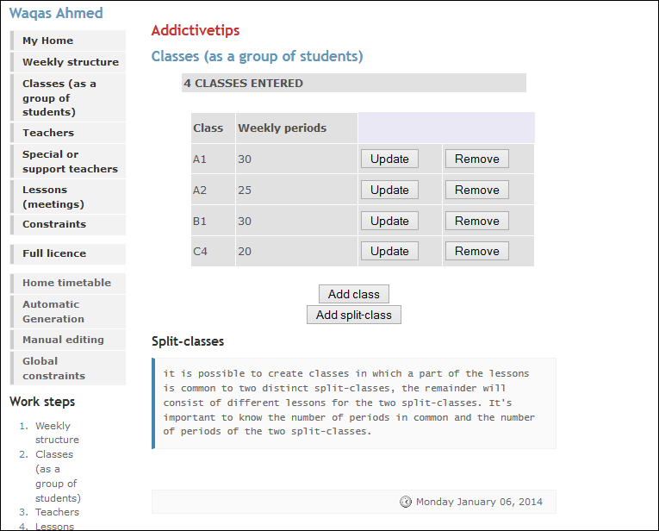This screenshot has width=659, height=531.
Task: Update class A2 row
Action: click(x=389, y=190)
